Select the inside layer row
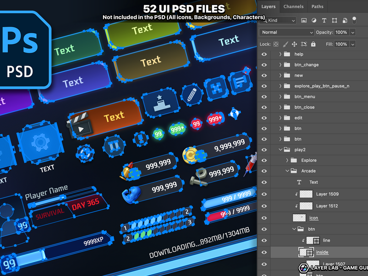368x276 pixels. click(319, 252)
